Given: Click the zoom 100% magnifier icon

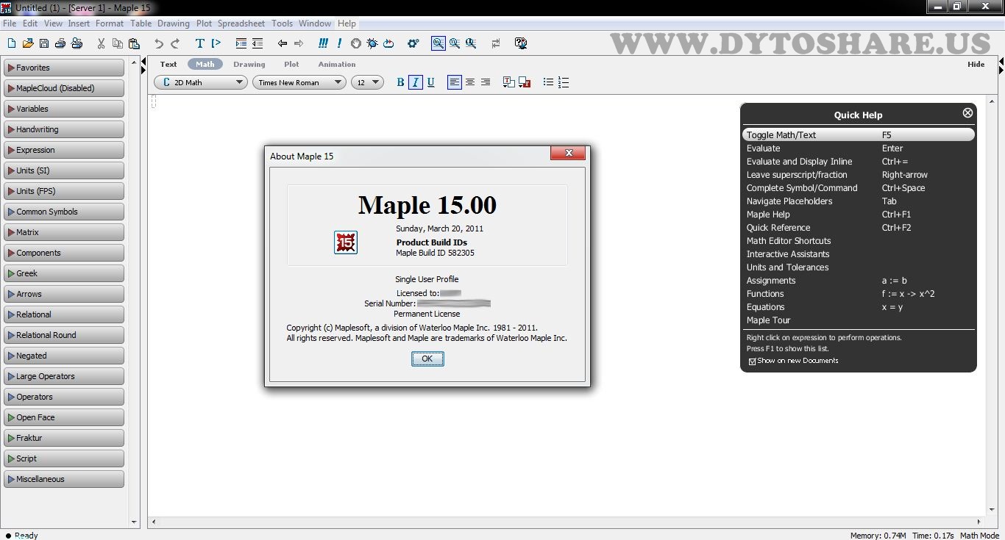Looking at the screenshot, I should (438, 43).
